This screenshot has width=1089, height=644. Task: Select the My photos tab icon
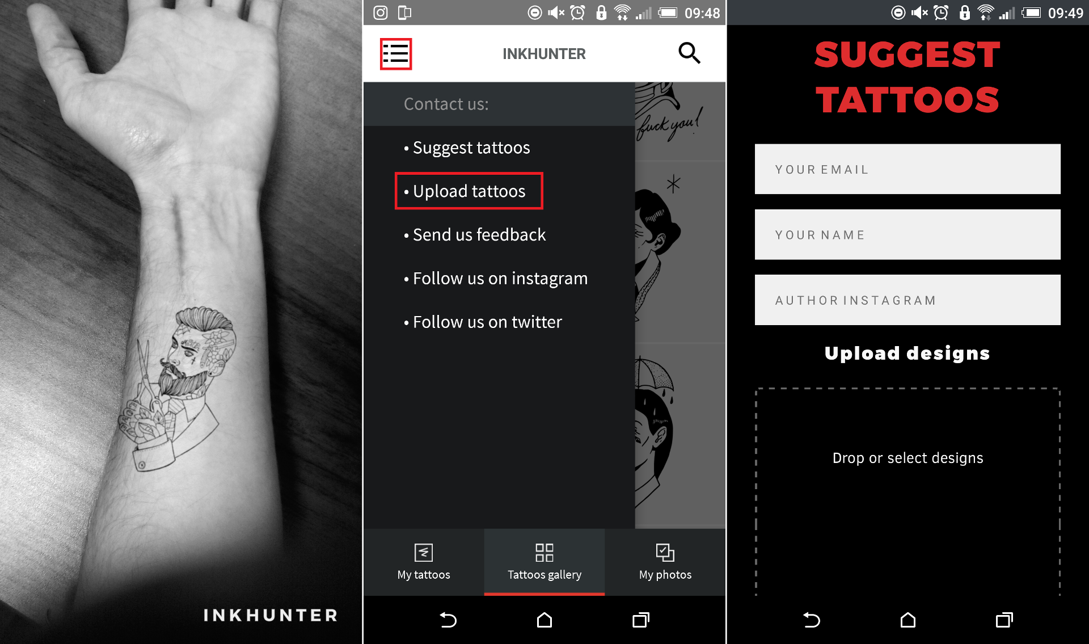tap(664, 552)
